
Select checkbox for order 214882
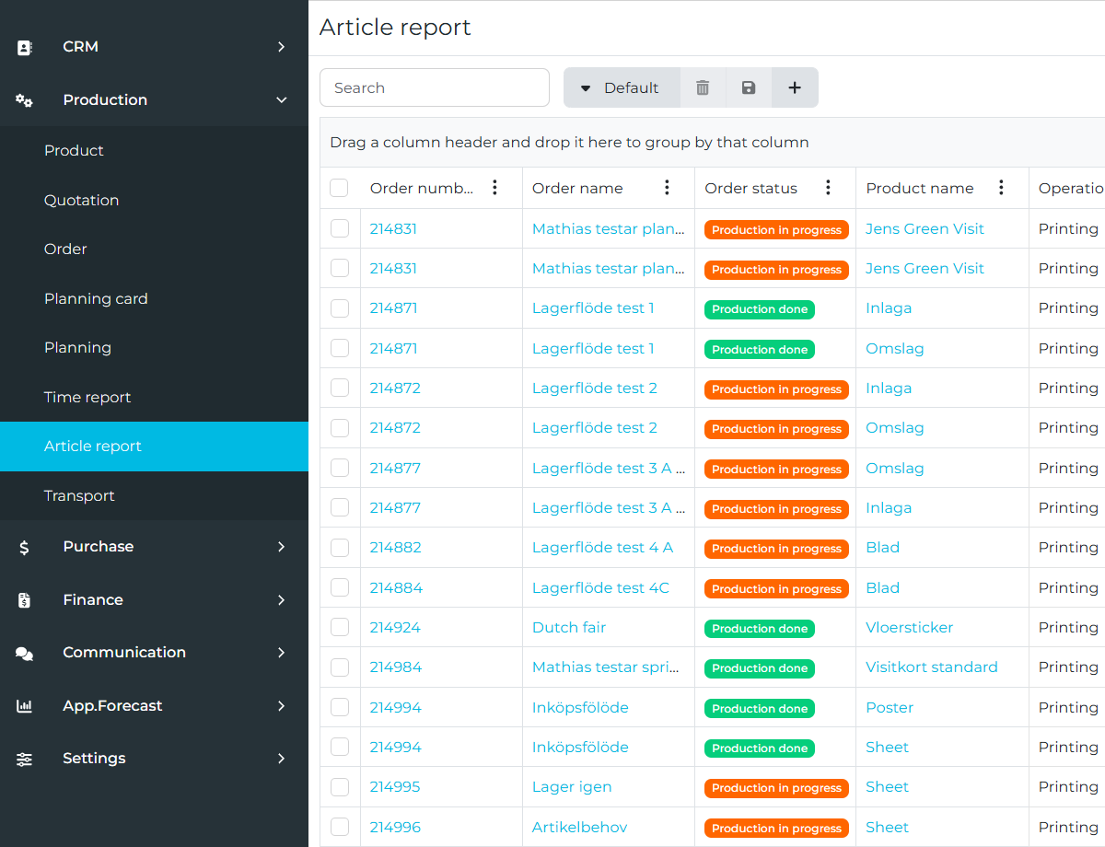point(340,548)
